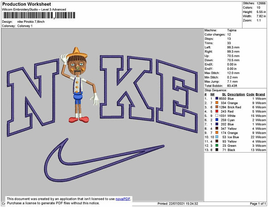Viewport: 268px width, 207px height.
Task: Click the stitch count '8550' in row 1
Action: tap(222, 99)
